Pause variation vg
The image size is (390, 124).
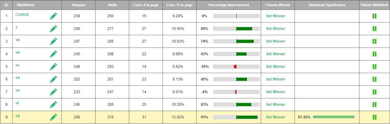pos(374,117)
